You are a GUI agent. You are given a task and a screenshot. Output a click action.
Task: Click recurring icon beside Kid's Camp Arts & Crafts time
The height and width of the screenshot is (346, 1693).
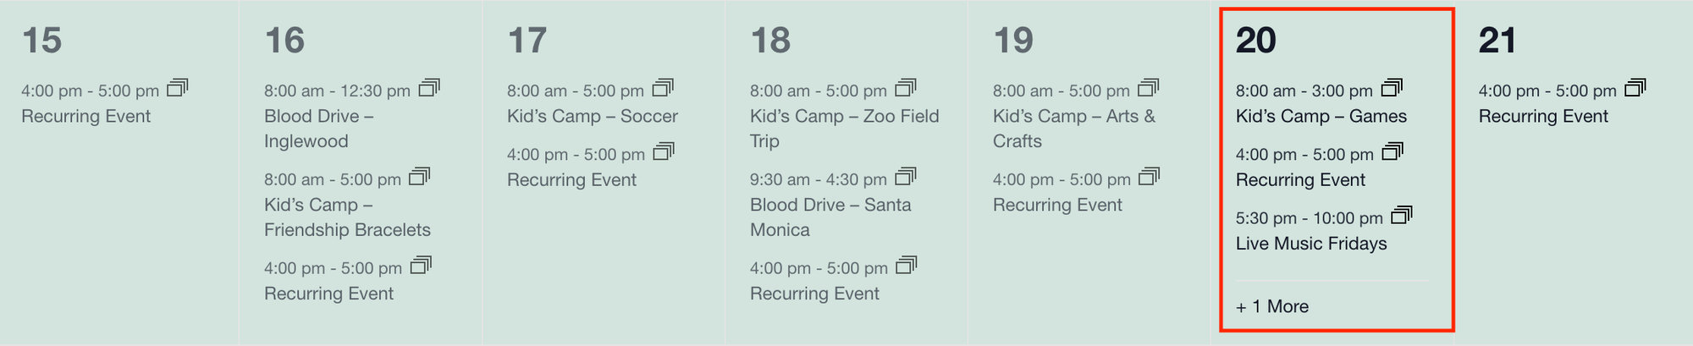[1149, 88]
